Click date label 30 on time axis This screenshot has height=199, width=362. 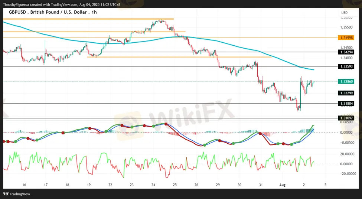pos(239,185)
